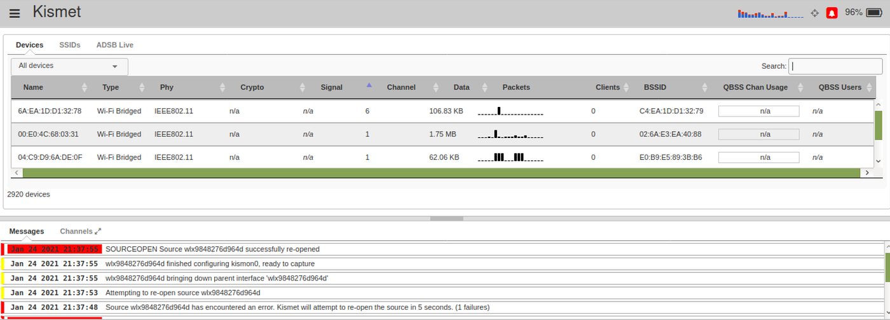The height and width of the screenshot is (320, 890).
Task: Click sort arrows beside QBSS Users
Action: point(868,87)
